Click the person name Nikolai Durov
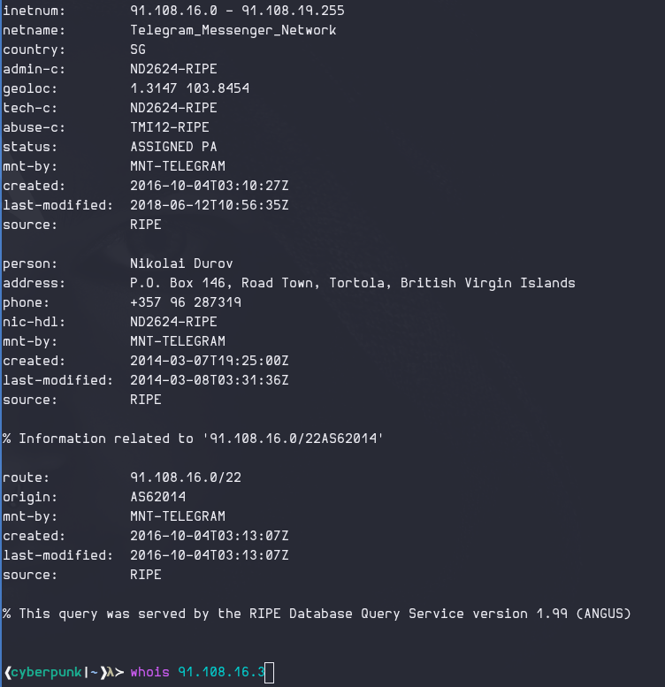Viewport: 665px width, 687px height. (181, 263)
